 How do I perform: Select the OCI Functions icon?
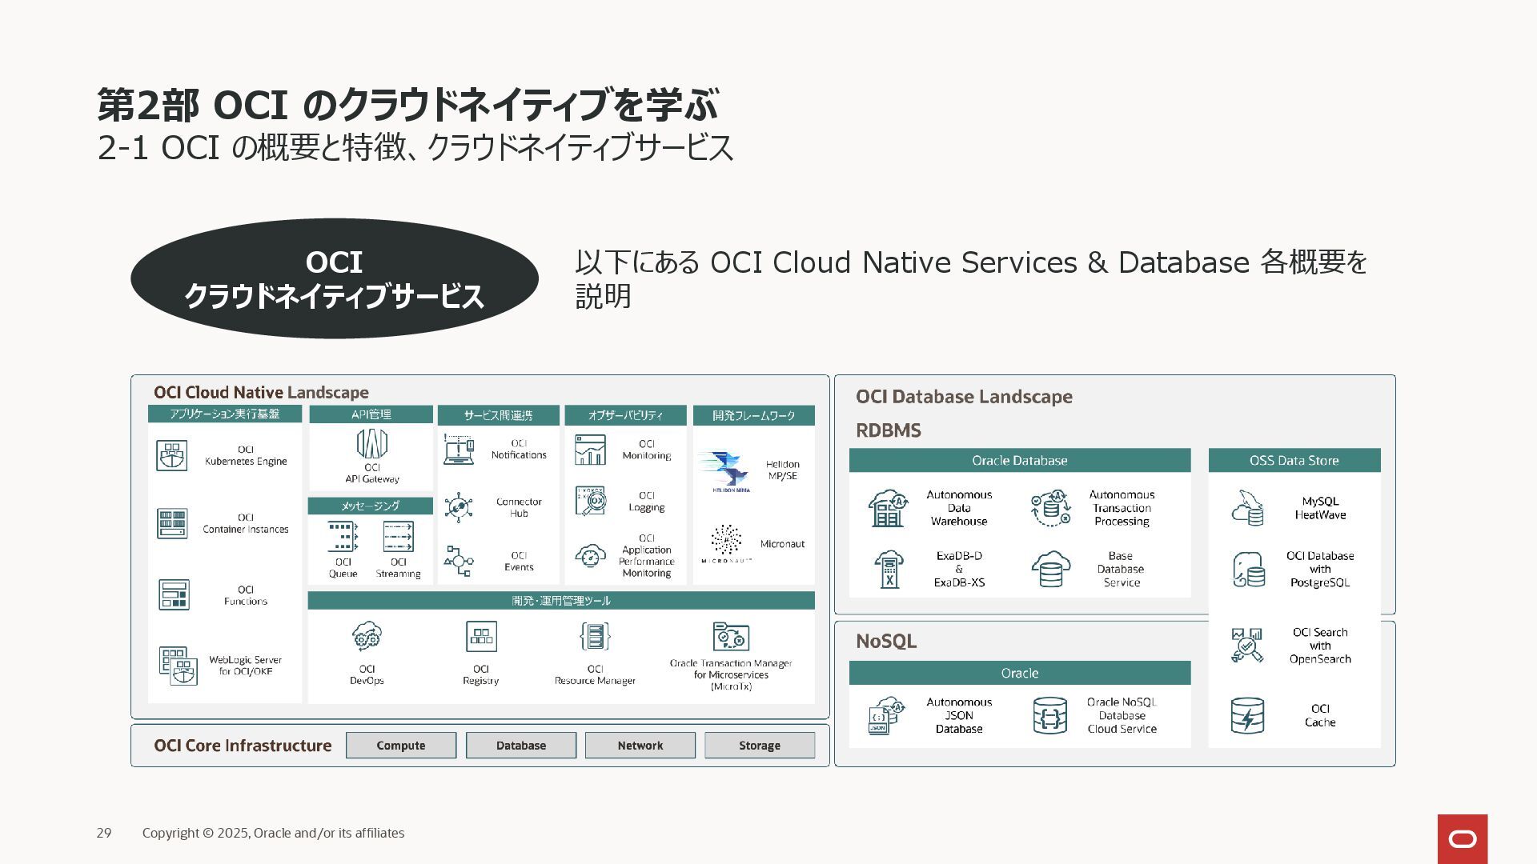[x=174, y=594]
